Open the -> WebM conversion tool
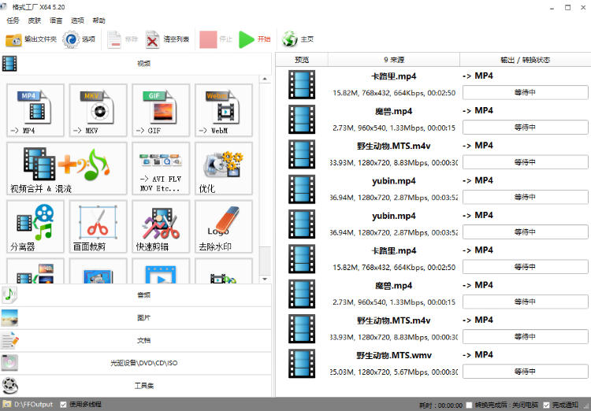The image size is (591, 411). tap(223, 110)
